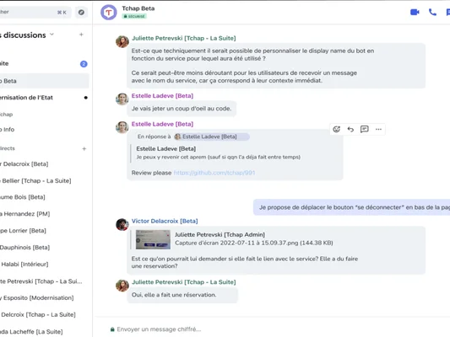Screen dimensions: 450x337
Task: Add a reaction with the emoji icon
Action: tap(336, 129)
